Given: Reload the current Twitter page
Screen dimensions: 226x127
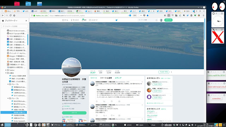Looking at the screenshot, I should coord(10,16).
